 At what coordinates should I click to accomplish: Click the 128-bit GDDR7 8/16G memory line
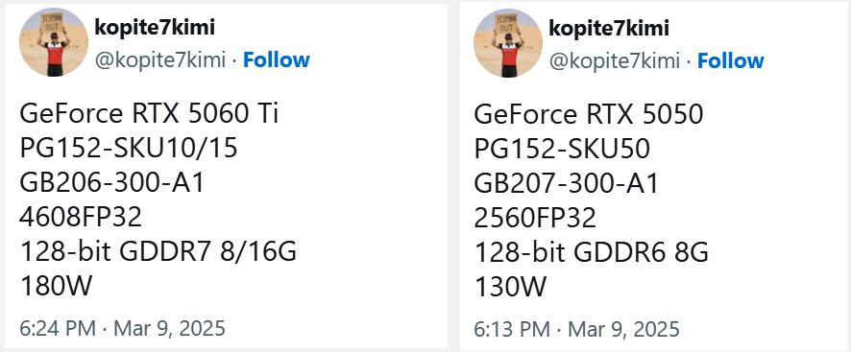(x=158, y=252)
